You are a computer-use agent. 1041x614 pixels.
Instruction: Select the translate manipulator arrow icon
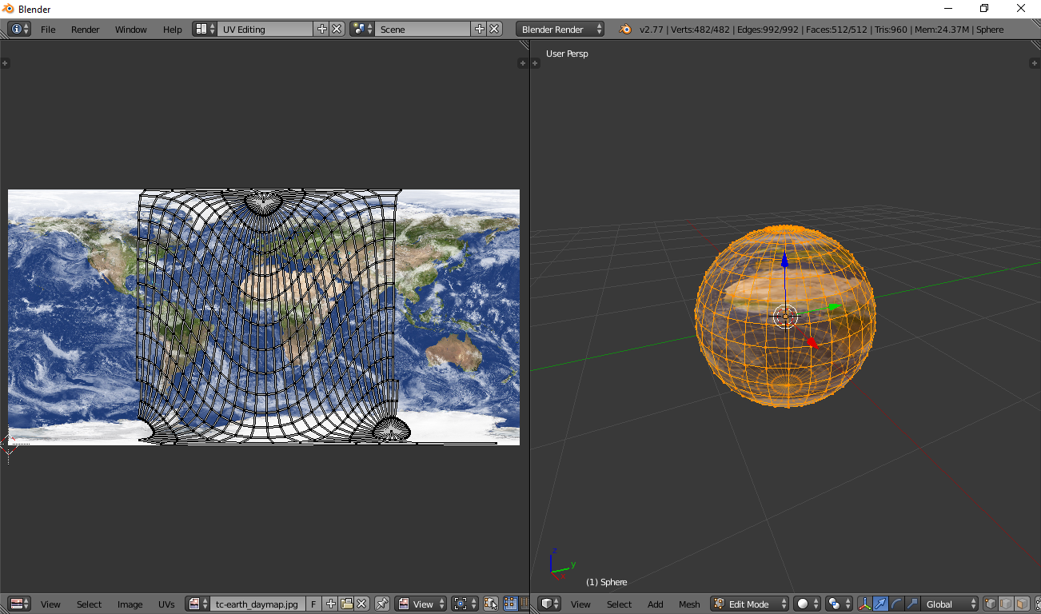coord(880,604)
